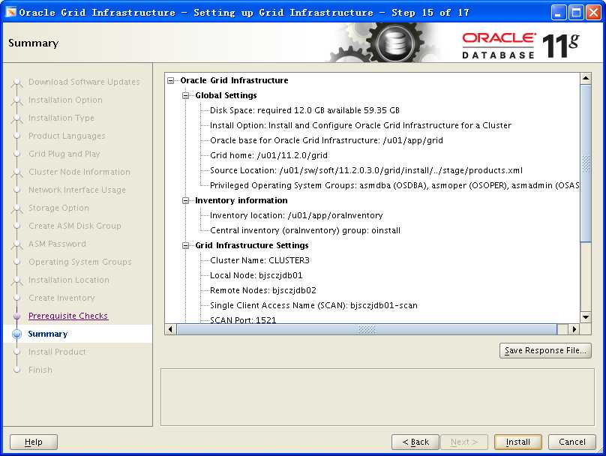Click the Install Product step bullet
606x456 pixels.
[x=16, y=352]
